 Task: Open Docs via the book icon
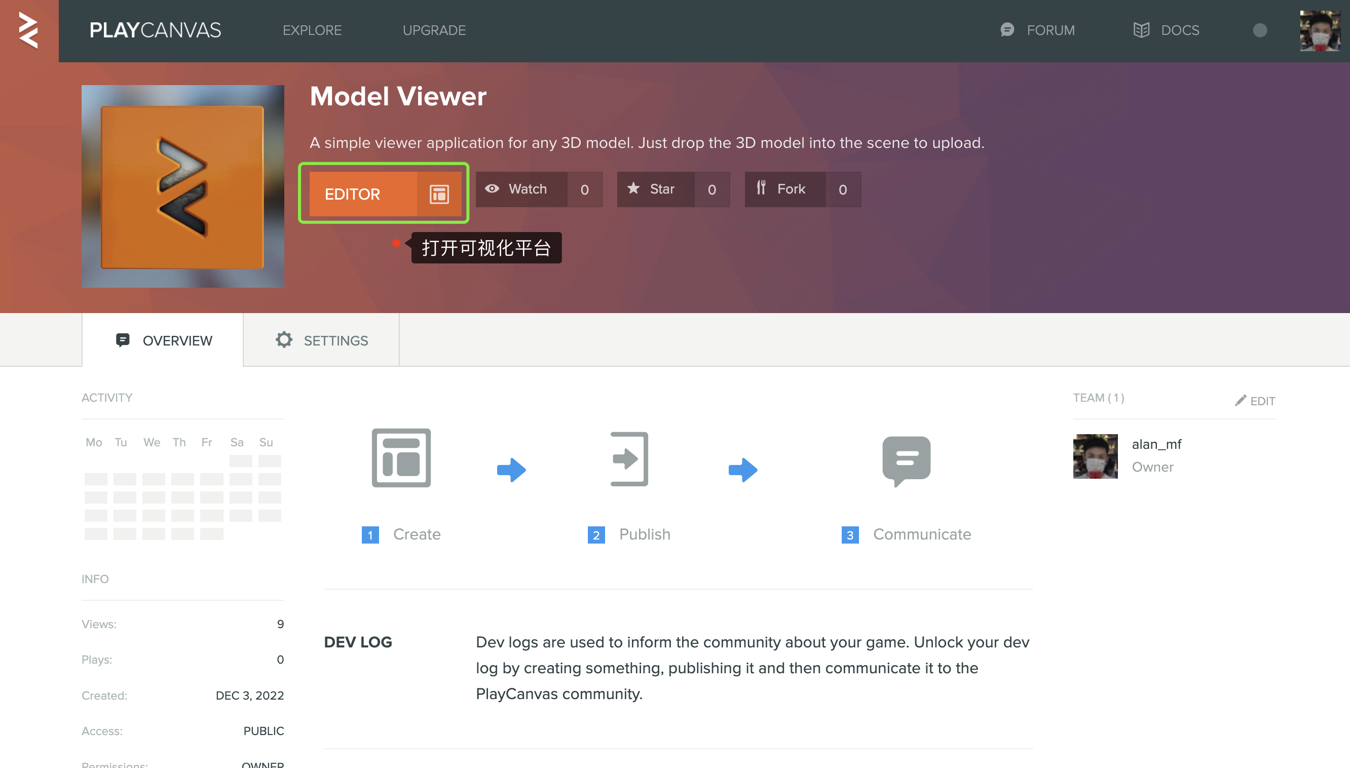[1141, 30]
